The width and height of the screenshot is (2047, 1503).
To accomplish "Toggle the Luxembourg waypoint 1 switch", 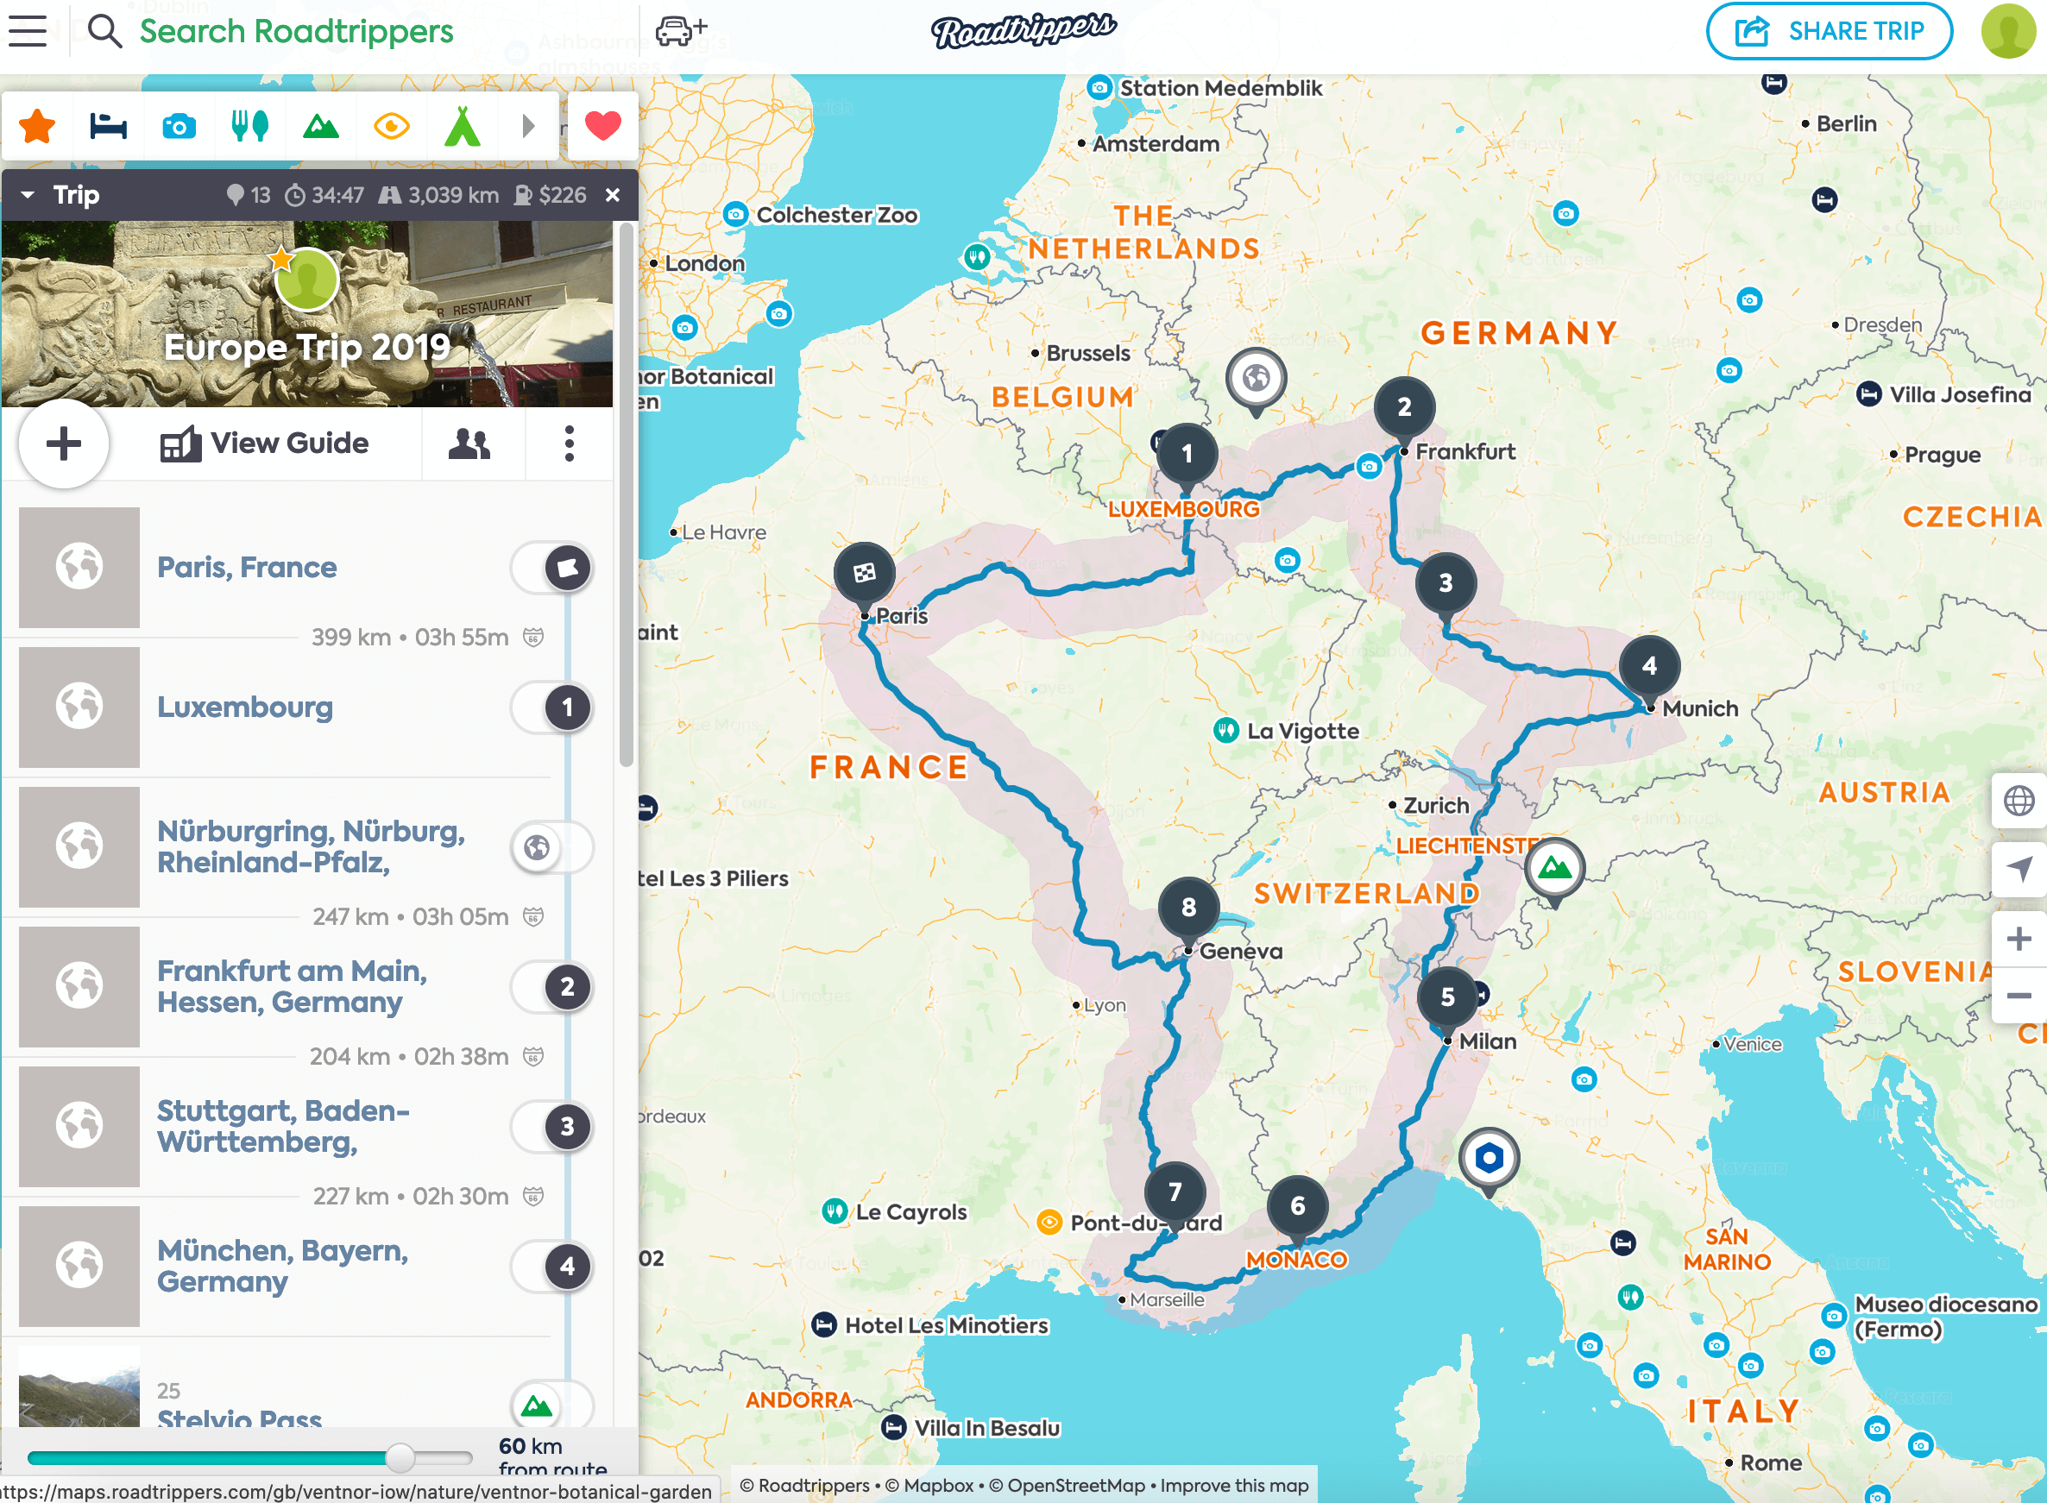I will [x=553, y=707].
